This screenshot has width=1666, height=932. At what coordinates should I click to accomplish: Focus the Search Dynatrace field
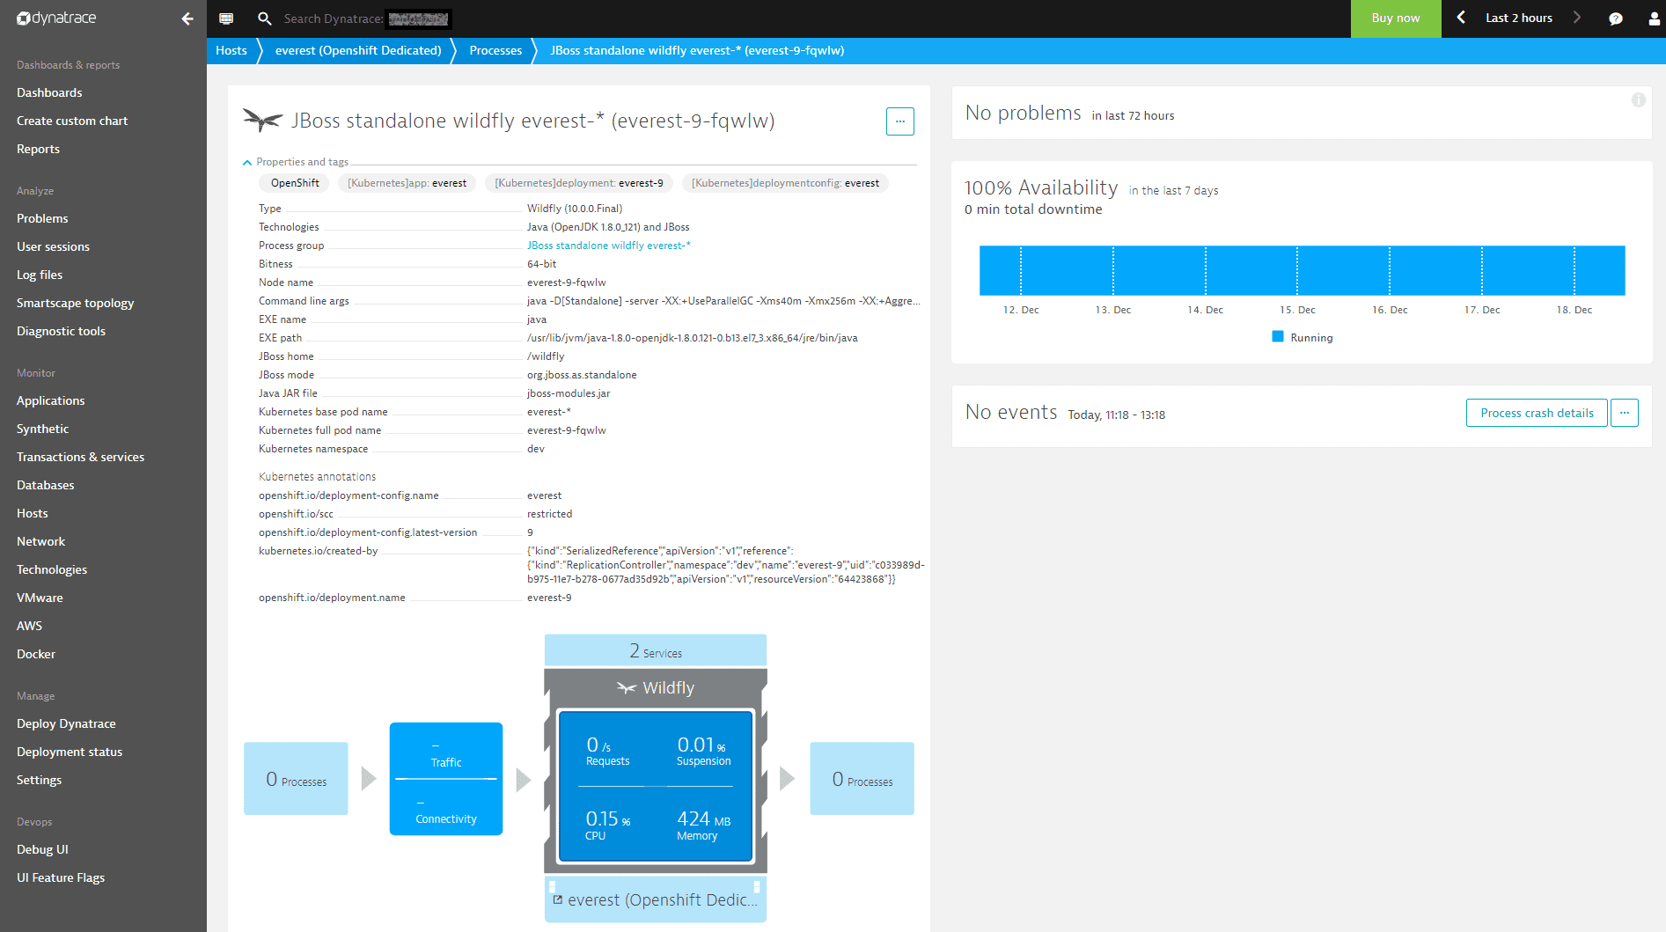pos(366,18)
